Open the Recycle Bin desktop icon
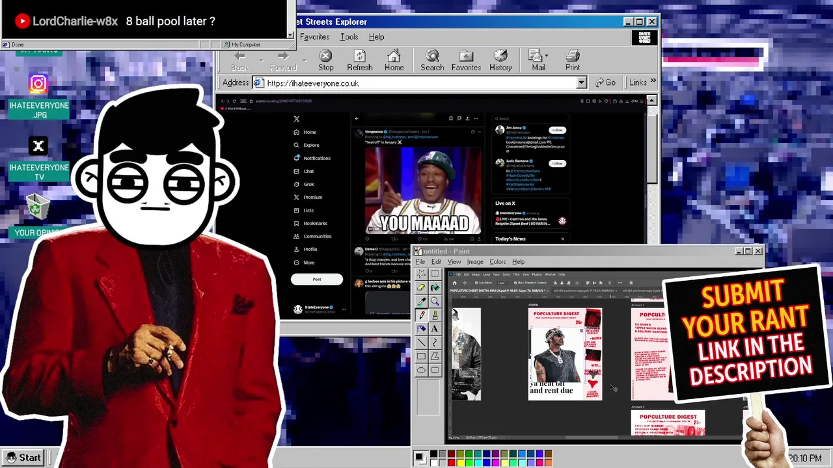The image size is (833, 468). click(x=38, y=216)
